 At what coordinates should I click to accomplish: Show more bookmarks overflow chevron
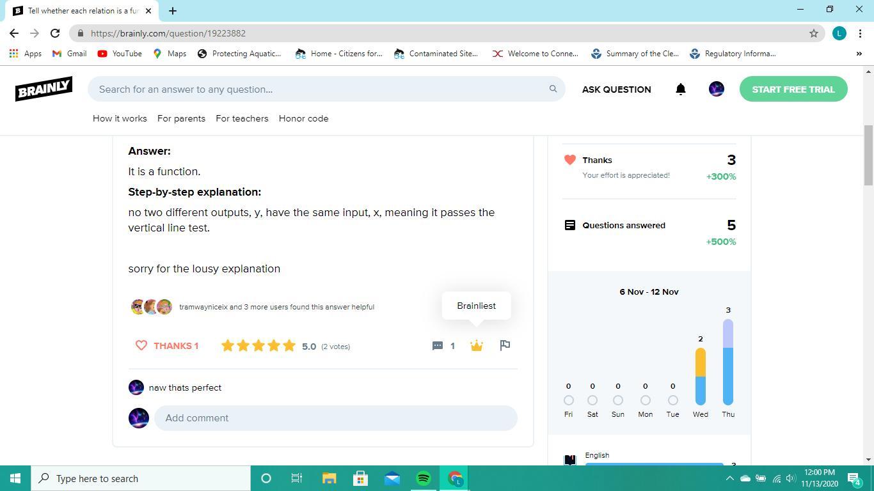click(859, 54)
